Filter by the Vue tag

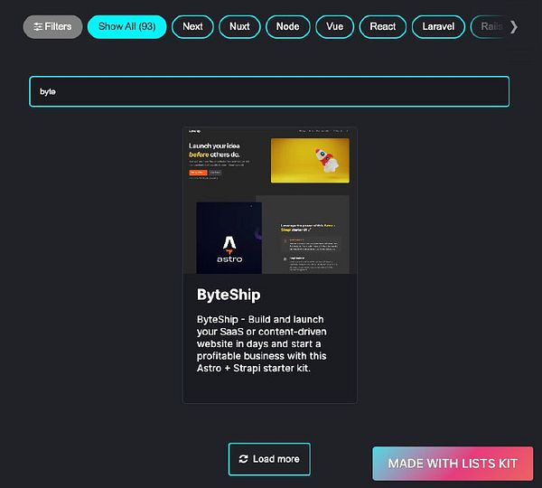[x=334, y=26]
